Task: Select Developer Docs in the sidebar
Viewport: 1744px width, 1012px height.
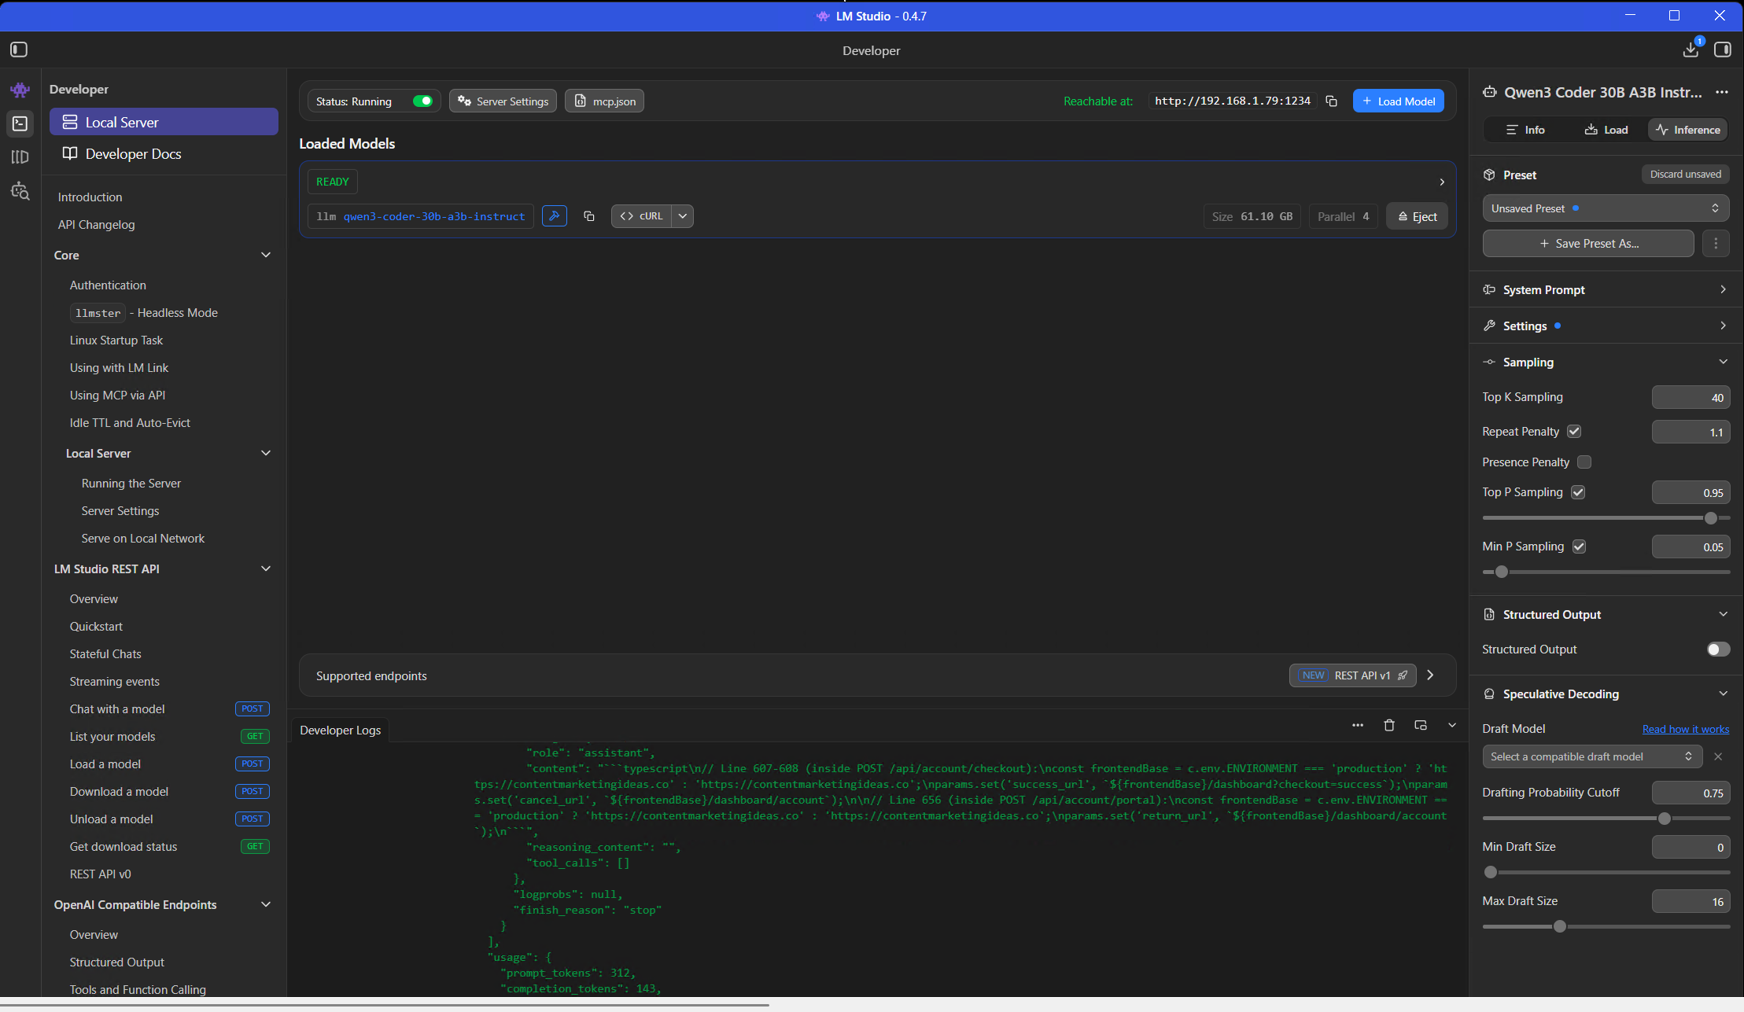Action: pyautogui.click(x=134, y=153)
